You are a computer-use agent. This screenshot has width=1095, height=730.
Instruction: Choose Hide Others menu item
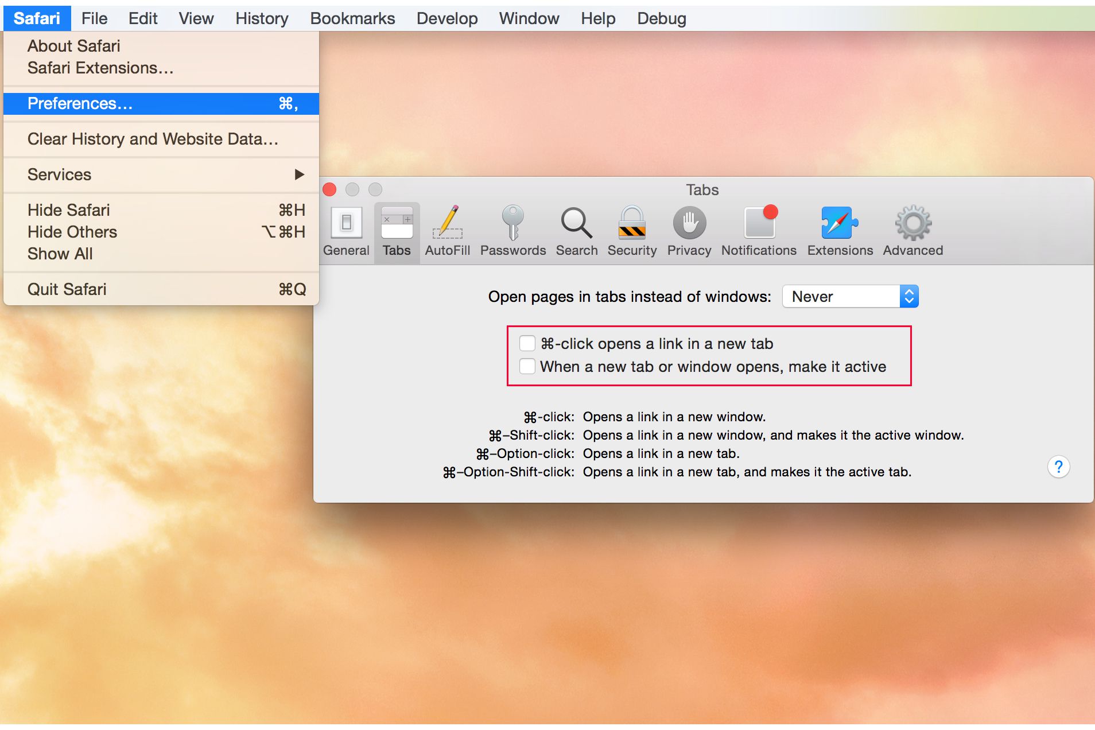click(161, 232)
